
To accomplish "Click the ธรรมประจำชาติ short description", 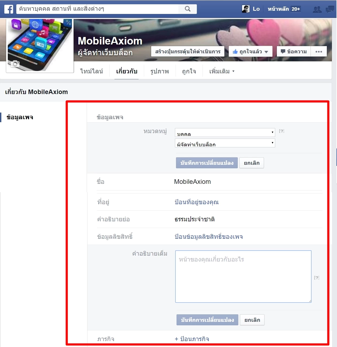I will pyautogui.click(x=194, y=219).
